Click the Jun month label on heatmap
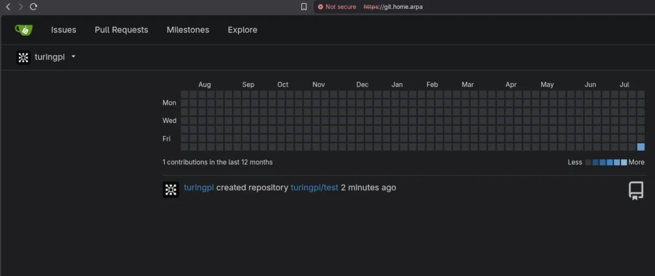The height and width of the screenshot is (276, 655). tap(590, 84)
